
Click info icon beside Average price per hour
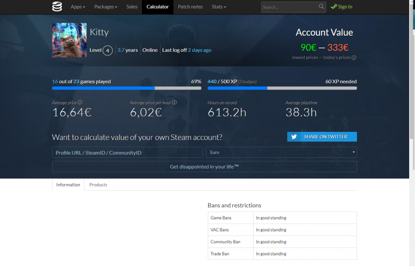coord(174,102)
